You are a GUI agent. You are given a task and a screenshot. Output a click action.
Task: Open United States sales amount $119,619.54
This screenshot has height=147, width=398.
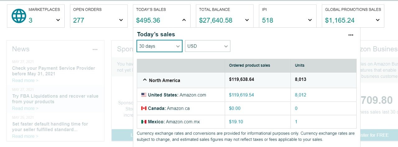241,95
